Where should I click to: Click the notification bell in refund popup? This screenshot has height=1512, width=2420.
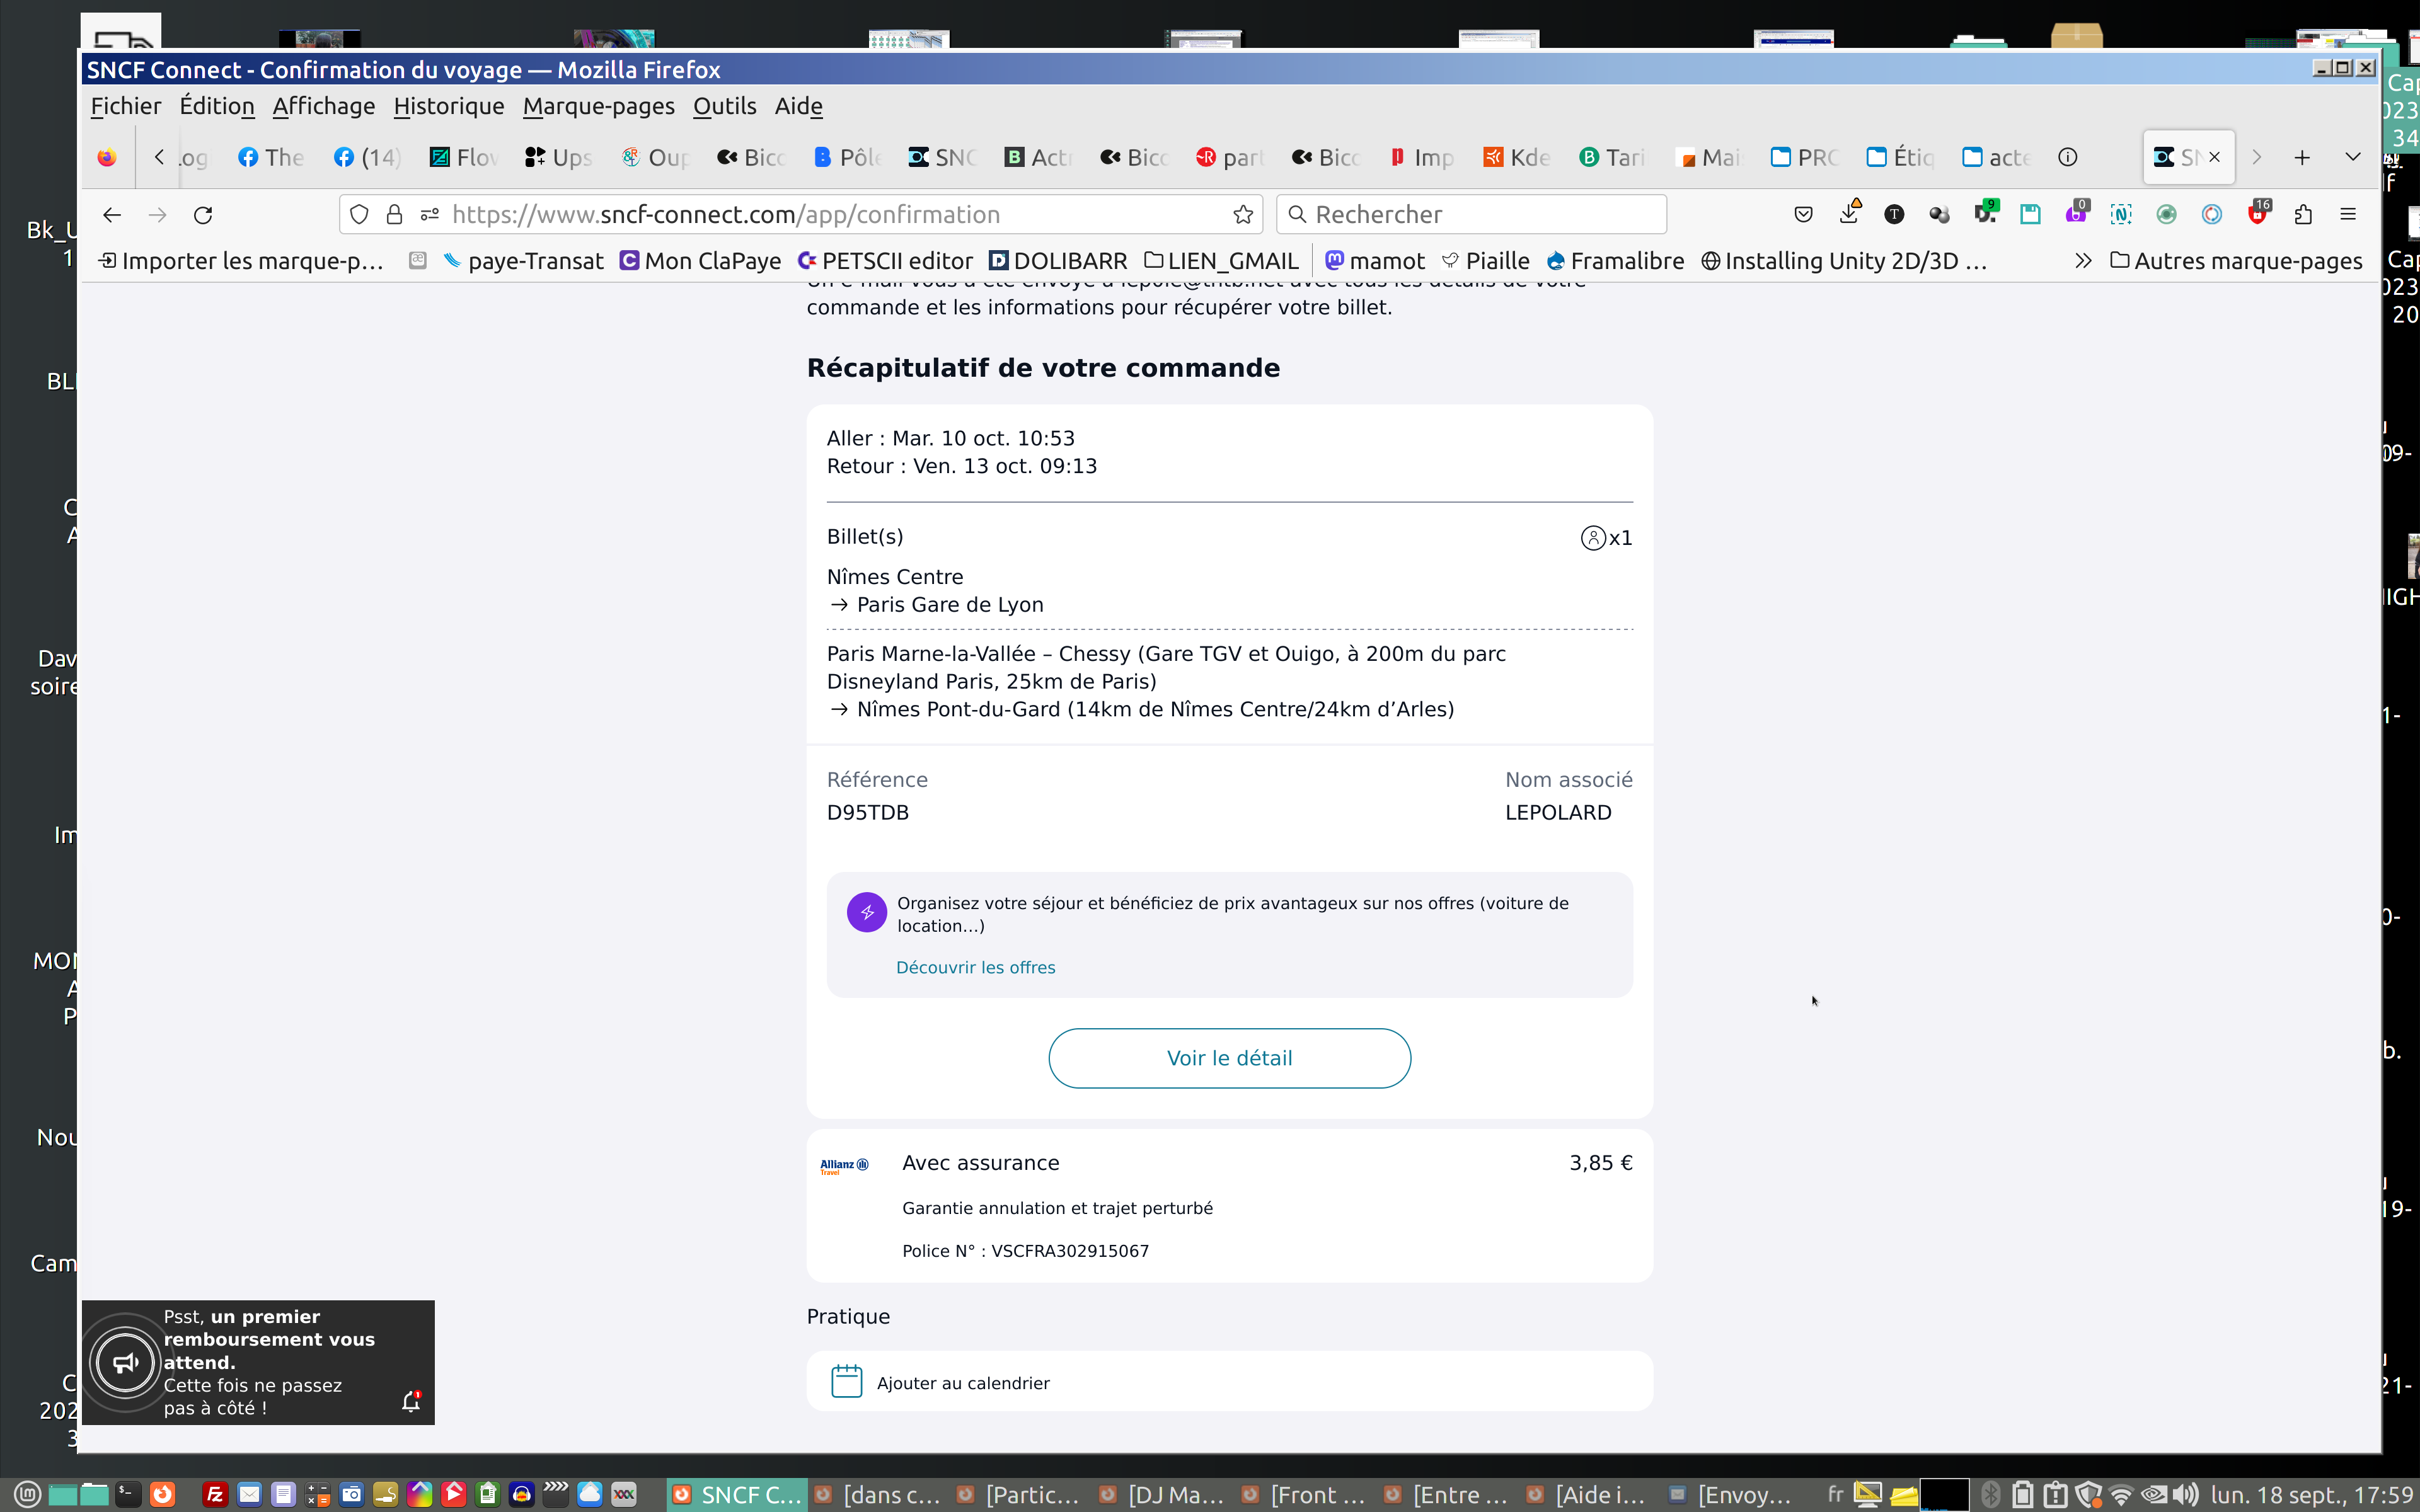point(410,1402)
